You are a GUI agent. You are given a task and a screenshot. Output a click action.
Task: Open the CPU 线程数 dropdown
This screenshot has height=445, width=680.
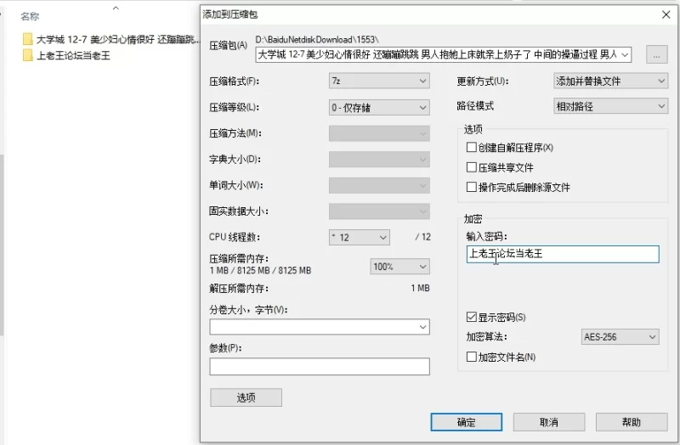coord(359,238)
